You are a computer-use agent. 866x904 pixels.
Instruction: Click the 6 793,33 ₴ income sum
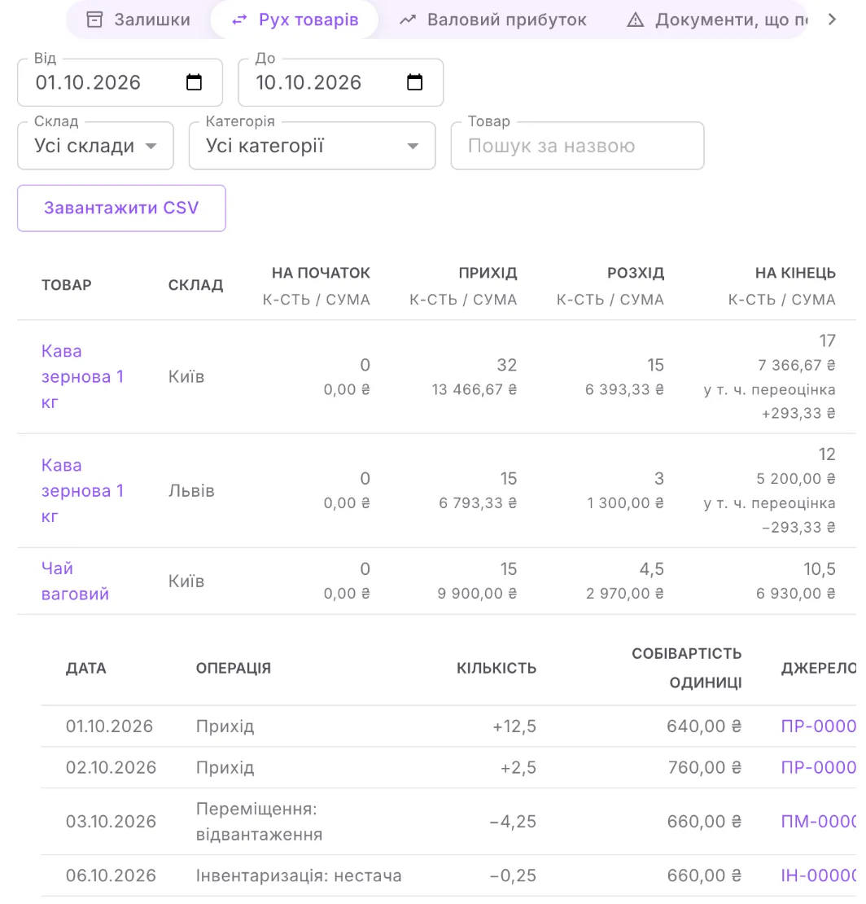(x=478, y=503)
